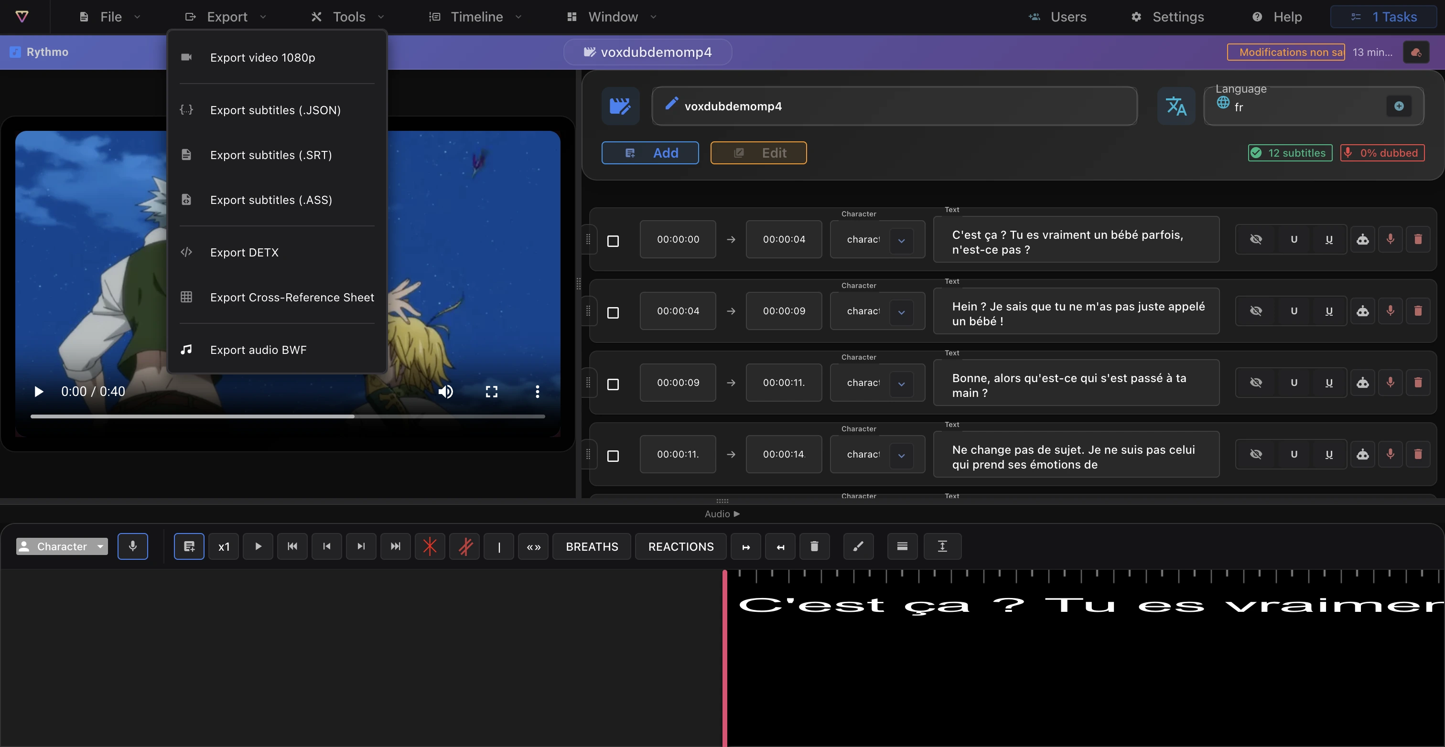
Task: Open character dropdown for 00:00:09 row
Action: (901, 384)
